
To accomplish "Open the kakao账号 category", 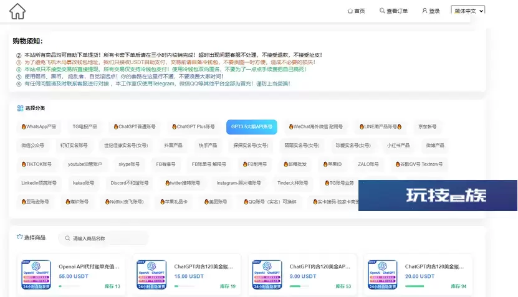I will pos(84,183).
